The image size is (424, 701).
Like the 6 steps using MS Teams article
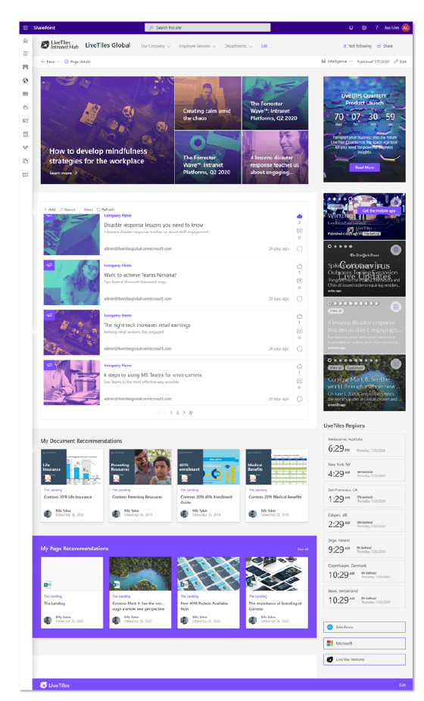[x=299, y=366]
